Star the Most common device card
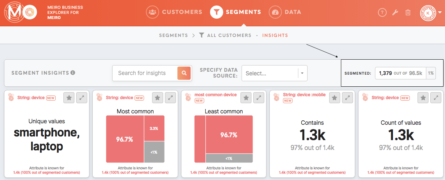 pos(158,98)
